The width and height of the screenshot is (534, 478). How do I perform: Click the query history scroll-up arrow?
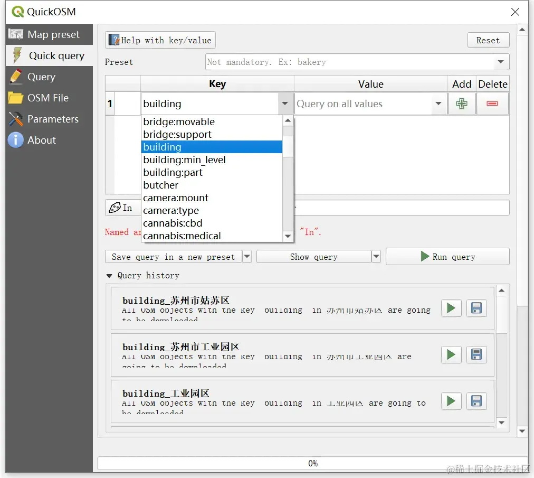(501, 290)
